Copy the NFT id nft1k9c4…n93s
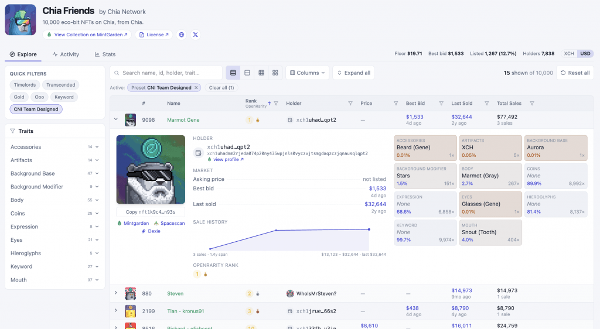 pos(151,212)
